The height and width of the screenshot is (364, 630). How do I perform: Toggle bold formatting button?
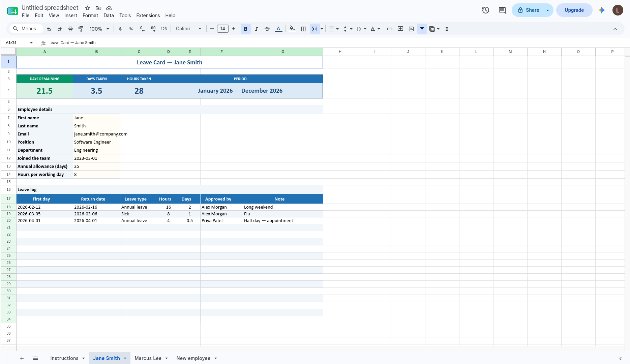point(246,29)
